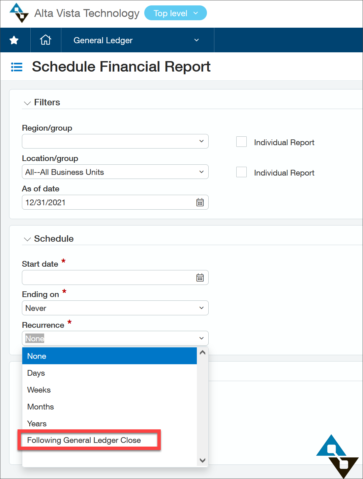Click the Start date input field
Screen dimensions: 363x479
tap(109, 277)
